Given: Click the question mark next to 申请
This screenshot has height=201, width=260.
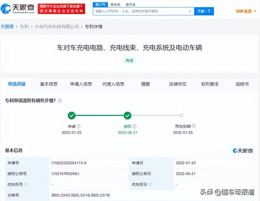Looking at the screenshot, I should pyautogui.click(x=78, y=127).
